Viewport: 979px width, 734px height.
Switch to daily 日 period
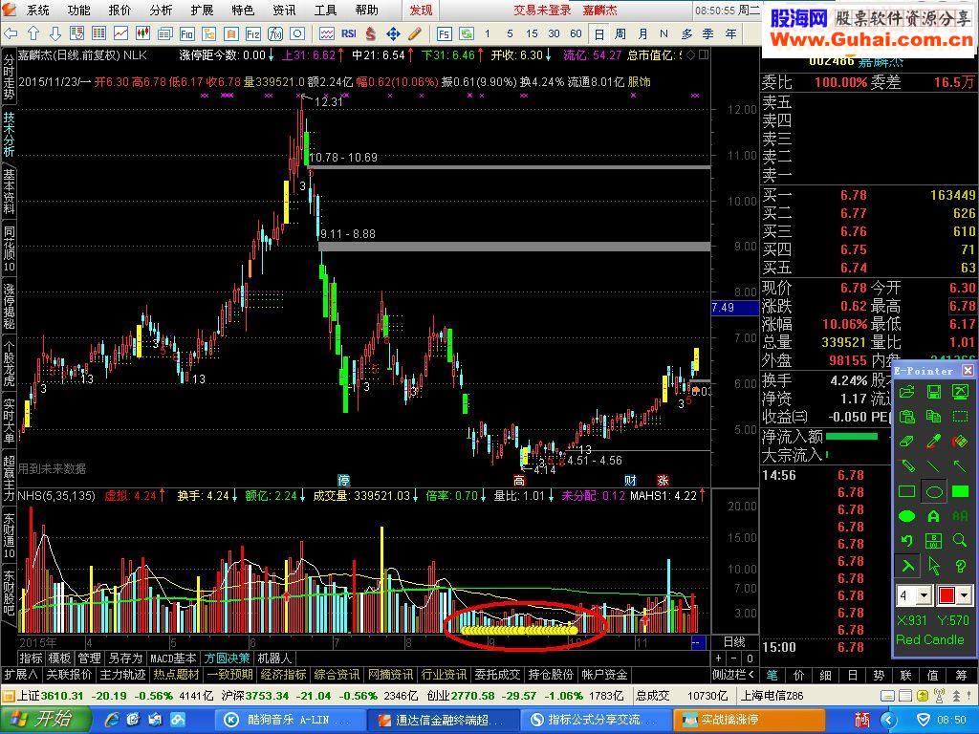coord(598,33)
